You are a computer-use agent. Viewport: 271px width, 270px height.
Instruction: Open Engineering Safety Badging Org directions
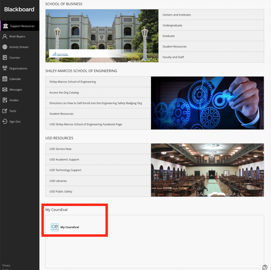(x=98, y=103)
